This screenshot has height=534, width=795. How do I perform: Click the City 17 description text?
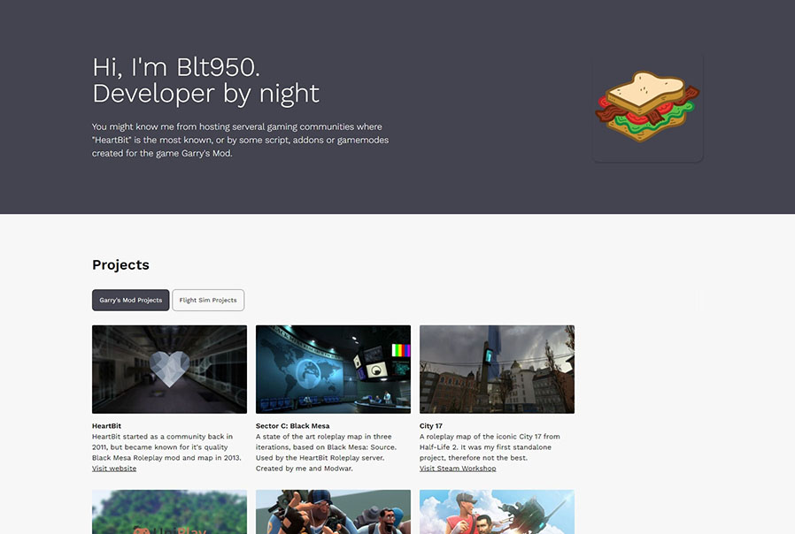tap(490, 447)
